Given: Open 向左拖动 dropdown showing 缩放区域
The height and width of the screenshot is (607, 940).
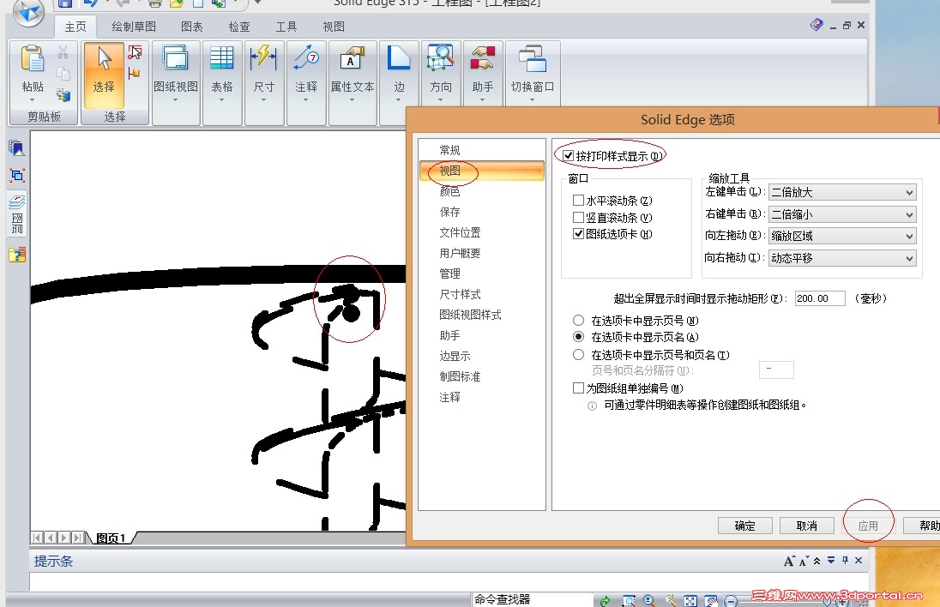Looking at the screenshot, I should pos(842,236).
